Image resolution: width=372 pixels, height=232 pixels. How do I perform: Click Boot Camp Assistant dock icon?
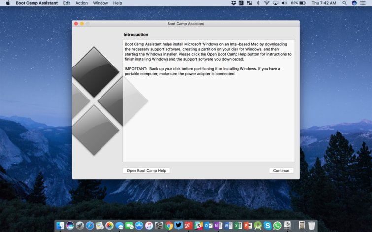pos(287,225)
